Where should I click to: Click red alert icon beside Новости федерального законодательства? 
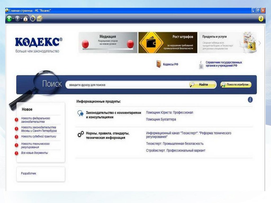pyautogui.click(x=16, y=120)
